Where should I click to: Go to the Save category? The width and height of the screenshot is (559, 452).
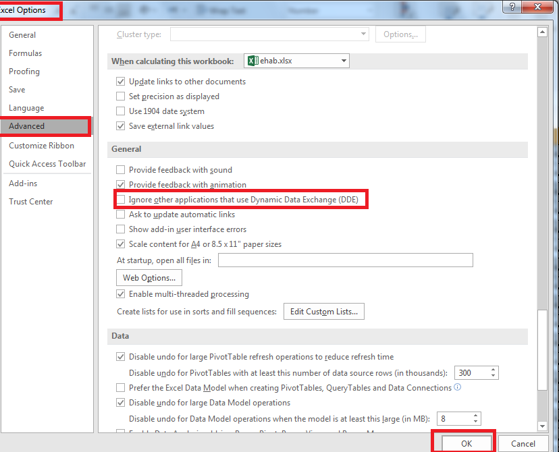click(17, 90)
